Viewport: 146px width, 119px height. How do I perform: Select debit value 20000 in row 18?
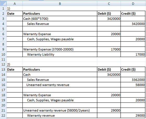point(109,95)
